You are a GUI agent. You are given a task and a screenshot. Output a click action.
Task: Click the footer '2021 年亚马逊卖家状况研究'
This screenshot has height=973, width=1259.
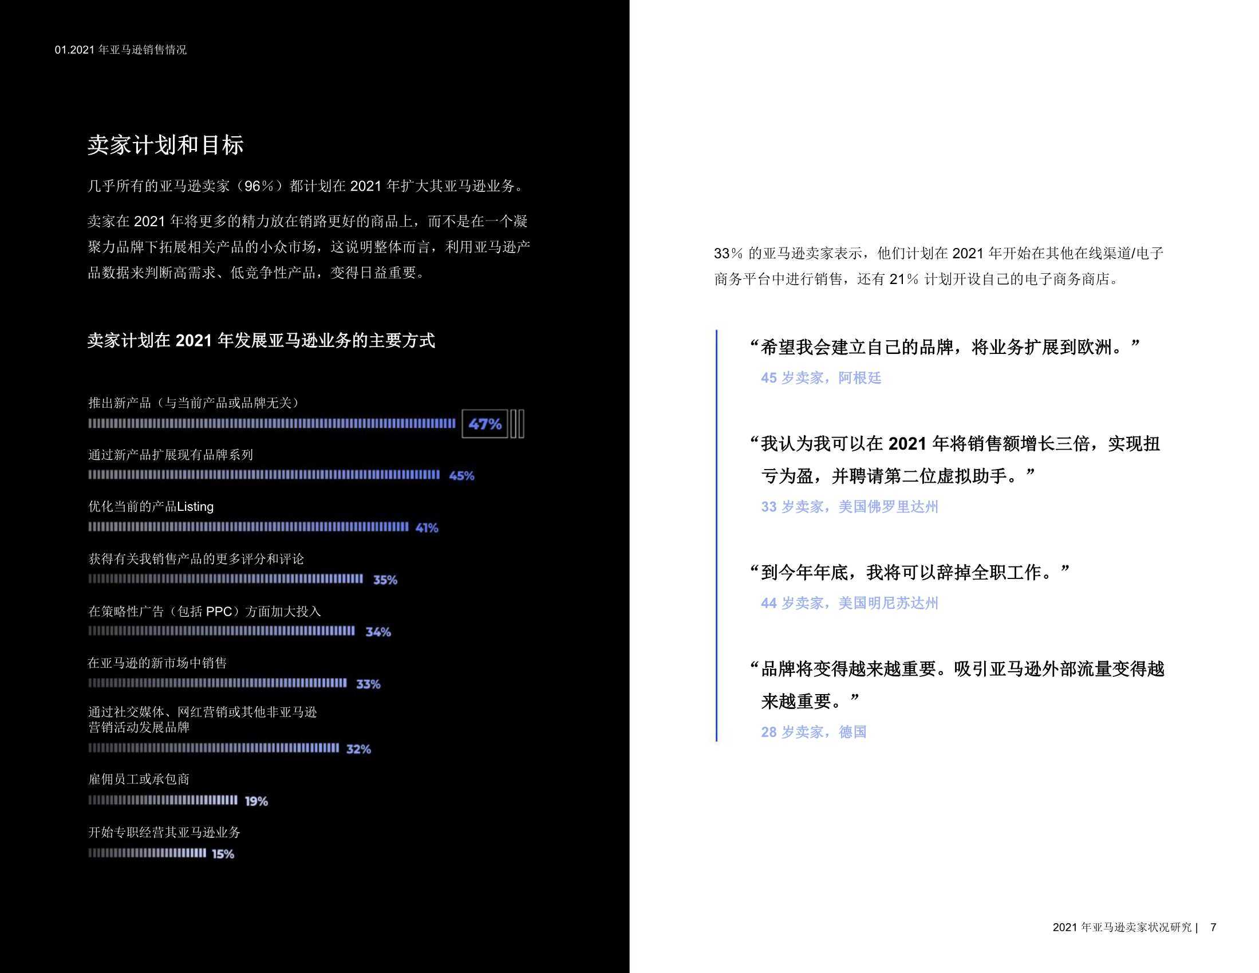(x=1122, y=927)
